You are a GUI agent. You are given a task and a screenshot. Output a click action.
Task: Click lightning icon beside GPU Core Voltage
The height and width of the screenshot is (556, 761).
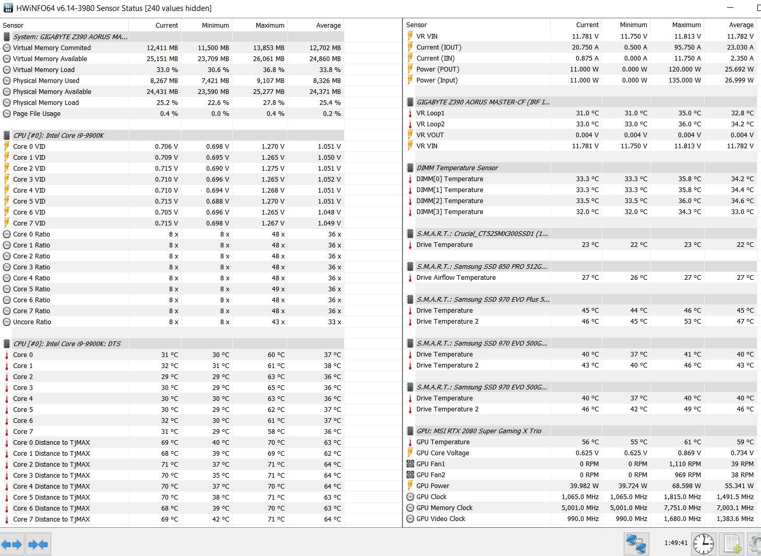point(410,453)
